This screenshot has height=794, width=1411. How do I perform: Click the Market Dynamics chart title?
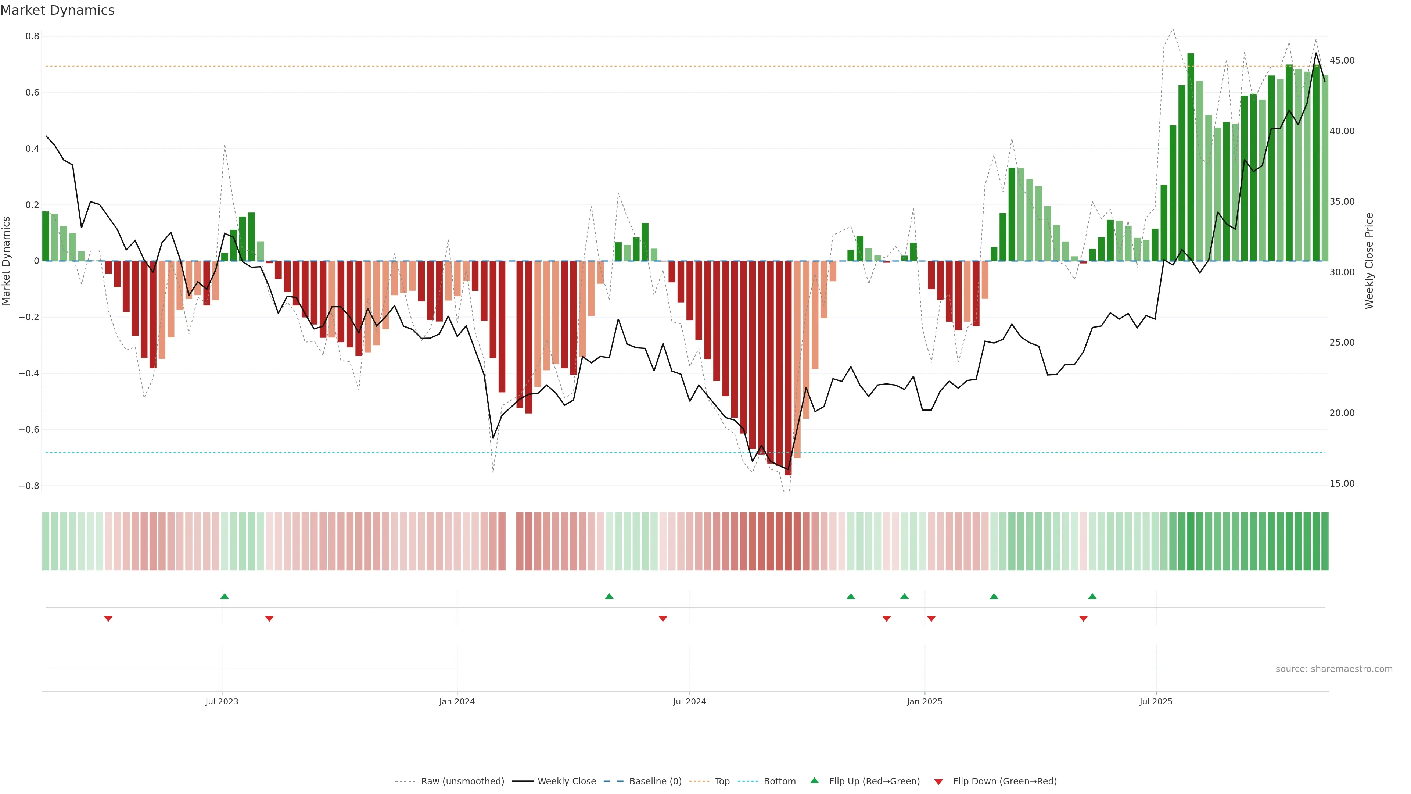point(58,10)
